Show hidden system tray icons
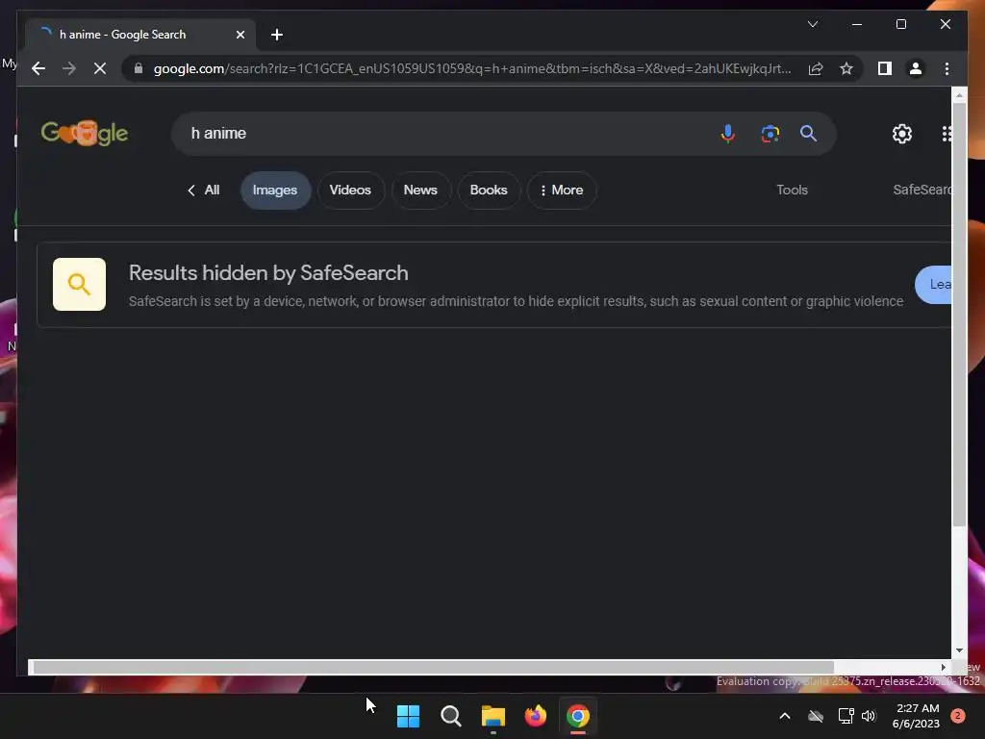Viewport: 985px width, 739px height. (785, 716)
